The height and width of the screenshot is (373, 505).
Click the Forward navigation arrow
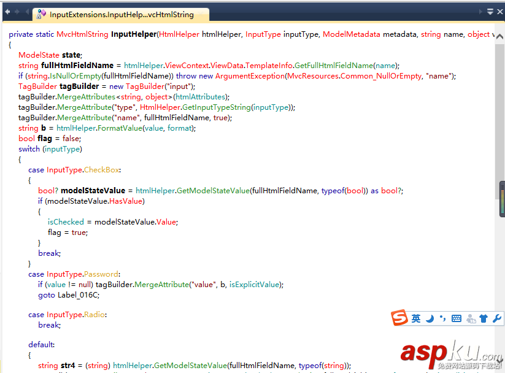pos(17,10)
